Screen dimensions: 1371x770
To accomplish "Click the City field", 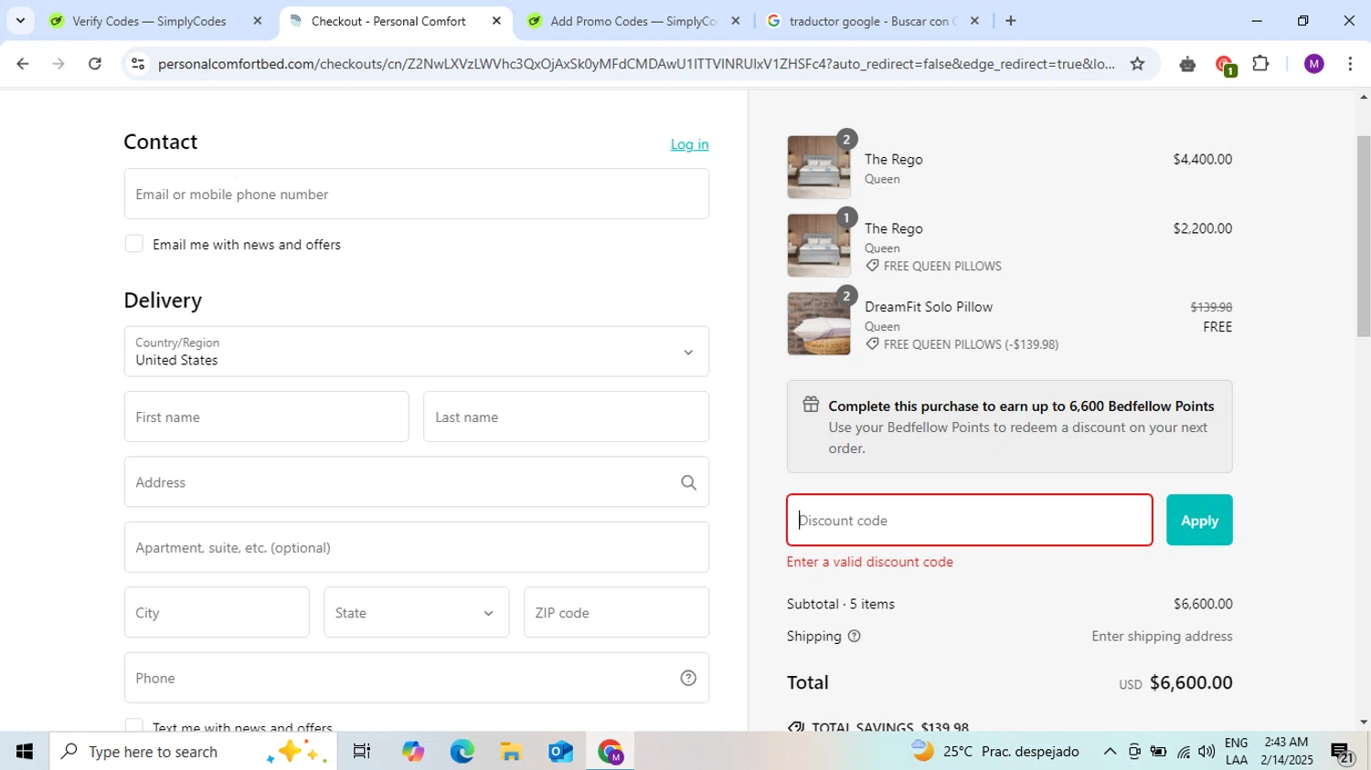I will (x=217, y=613).
